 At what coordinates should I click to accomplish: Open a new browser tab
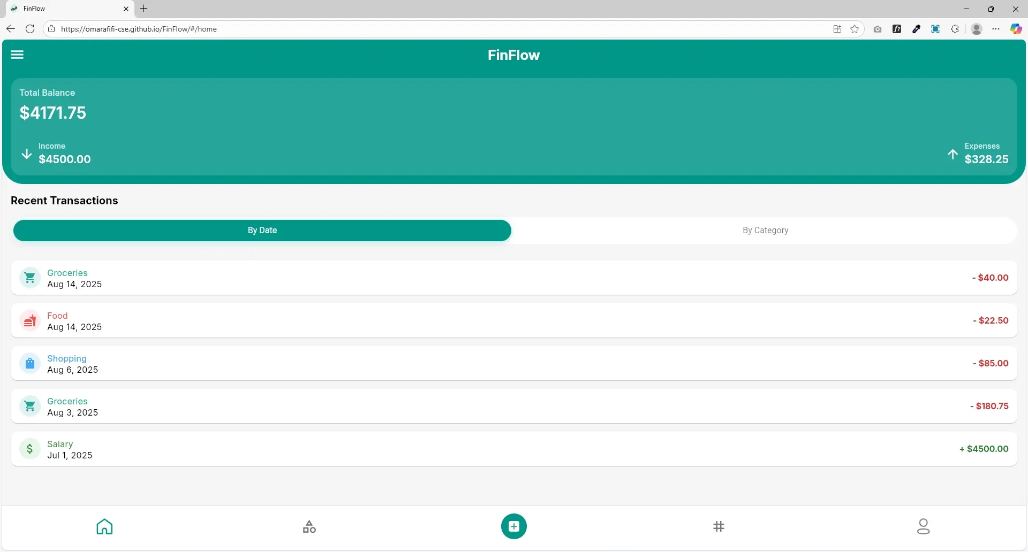tap(143, 9)
